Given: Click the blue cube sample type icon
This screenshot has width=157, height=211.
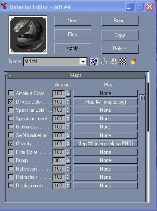Looking at the screenshot, I should (x=94, y=61).
